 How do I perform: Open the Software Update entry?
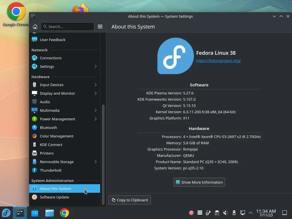pyautogui.click(x=64, y=197)
